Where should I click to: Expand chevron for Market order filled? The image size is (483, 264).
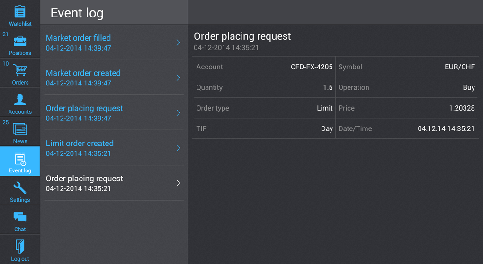[178, 43]
